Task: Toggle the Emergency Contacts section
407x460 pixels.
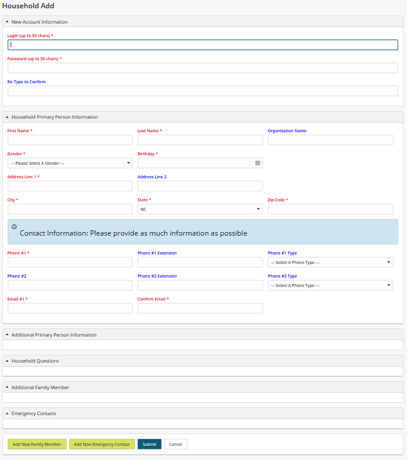Action: click(7, 413)
